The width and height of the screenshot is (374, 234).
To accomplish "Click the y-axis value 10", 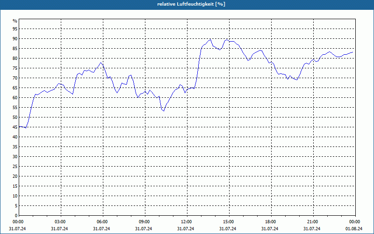I will coord(15,196).
